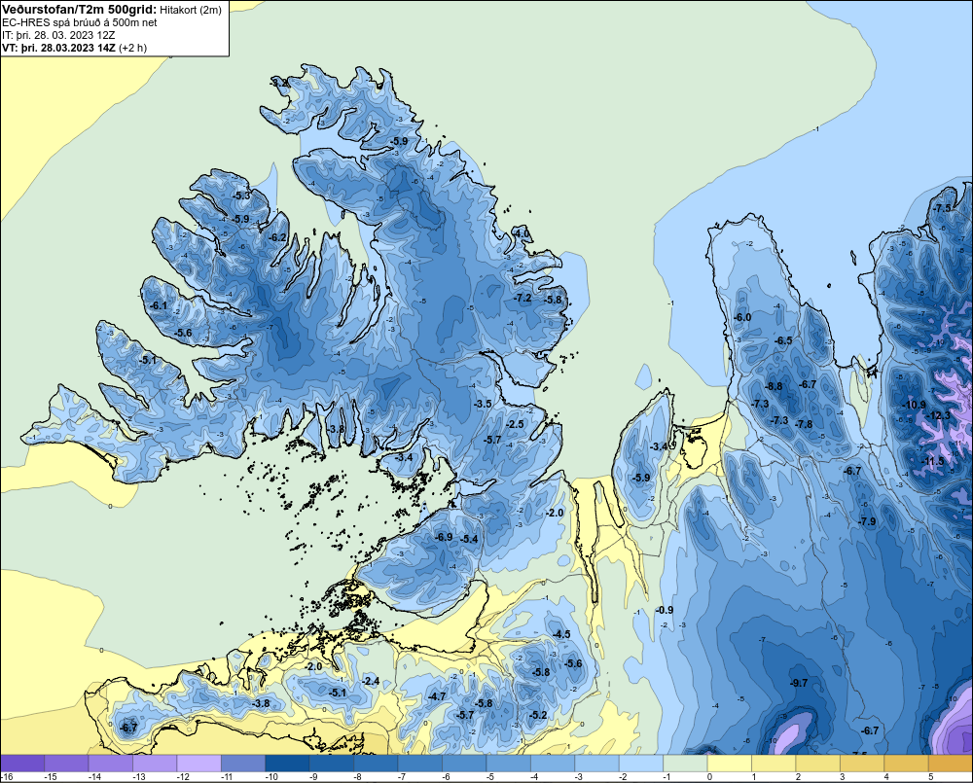Click the -10.9 temperature label

(x=914, y=405)
